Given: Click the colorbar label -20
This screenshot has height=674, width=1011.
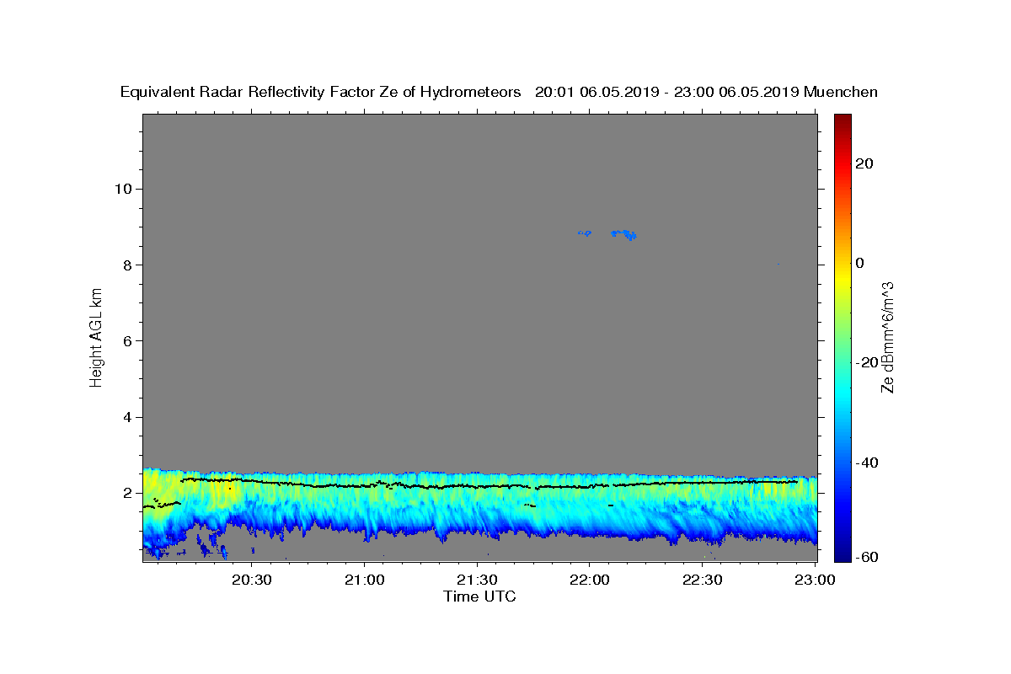Looking at the screenshot, I should tap(865, 362).
